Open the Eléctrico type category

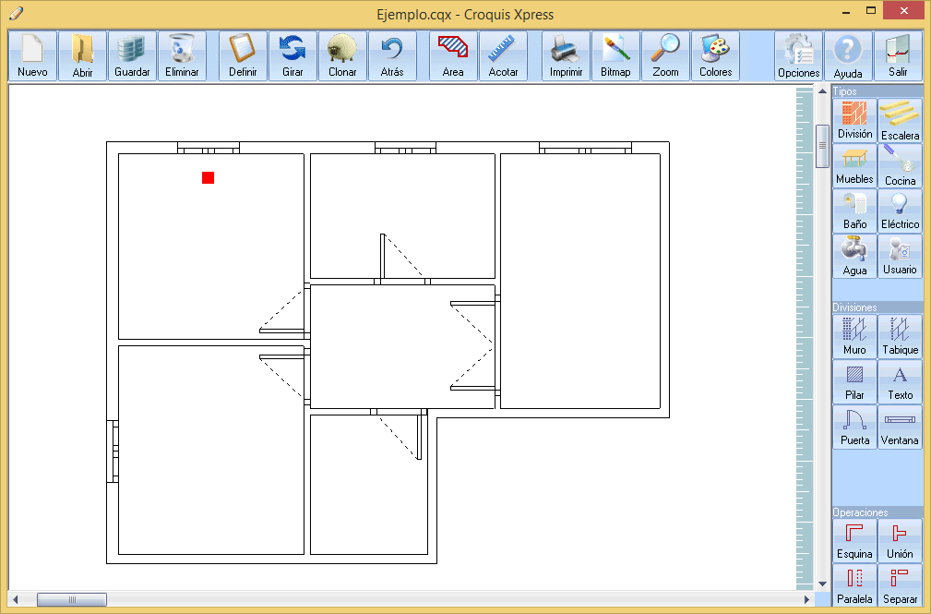click(900, 211)
